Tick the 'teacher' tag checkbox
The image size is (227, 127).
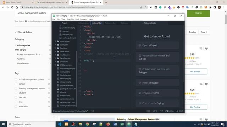[16, 97]
